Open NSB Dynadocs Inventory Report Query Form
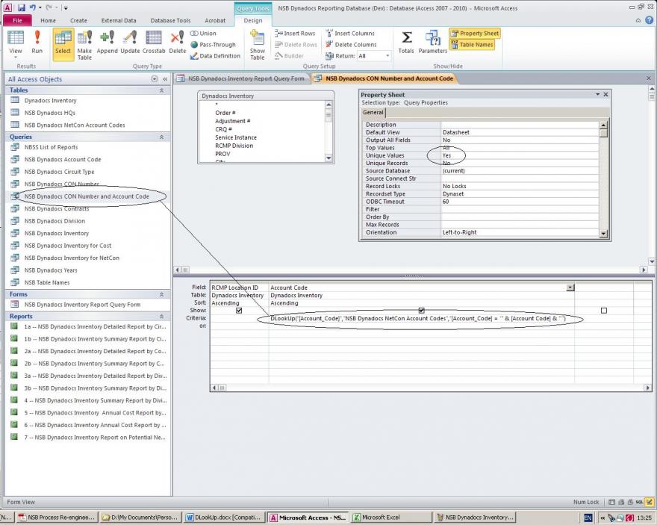657x525 pixels. [x=82, y=305]
